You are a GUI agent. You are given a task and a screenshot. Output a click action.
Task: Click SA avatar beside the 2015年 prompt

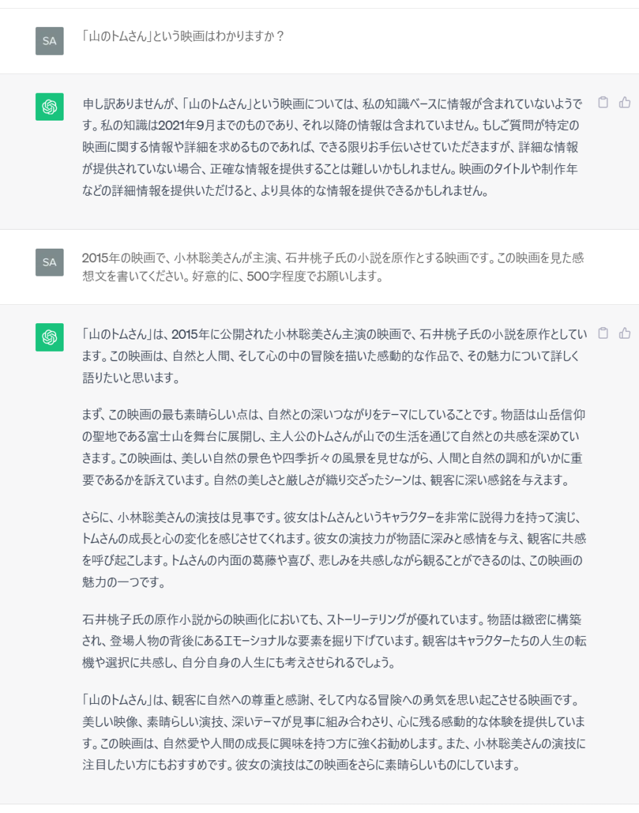pos(49,262)
